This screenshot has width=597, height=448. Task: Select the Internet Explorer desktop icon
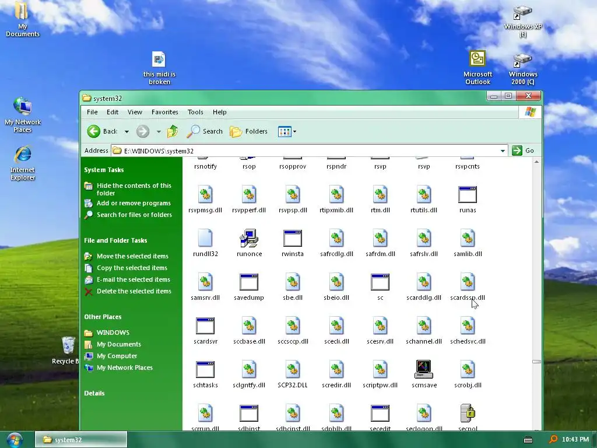[23, 163]
